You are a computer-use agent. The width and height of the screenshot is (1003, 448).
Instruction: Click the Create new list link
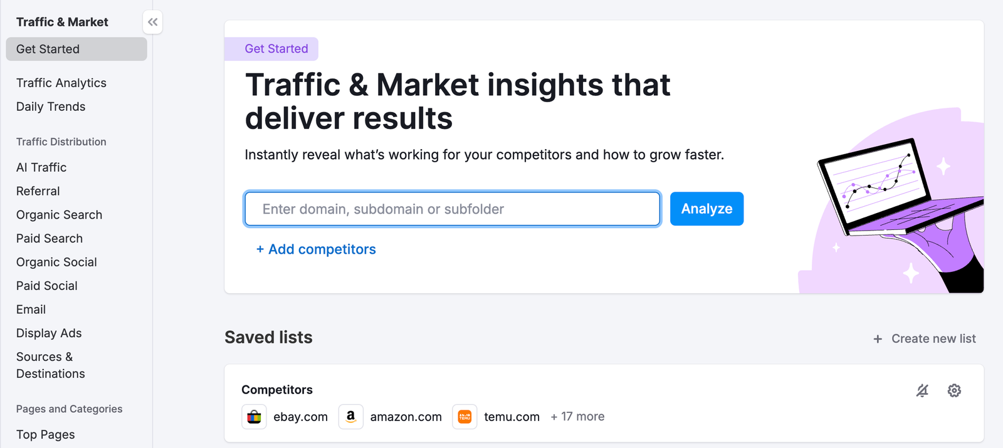pyautogui.click(x=933, y=339)
